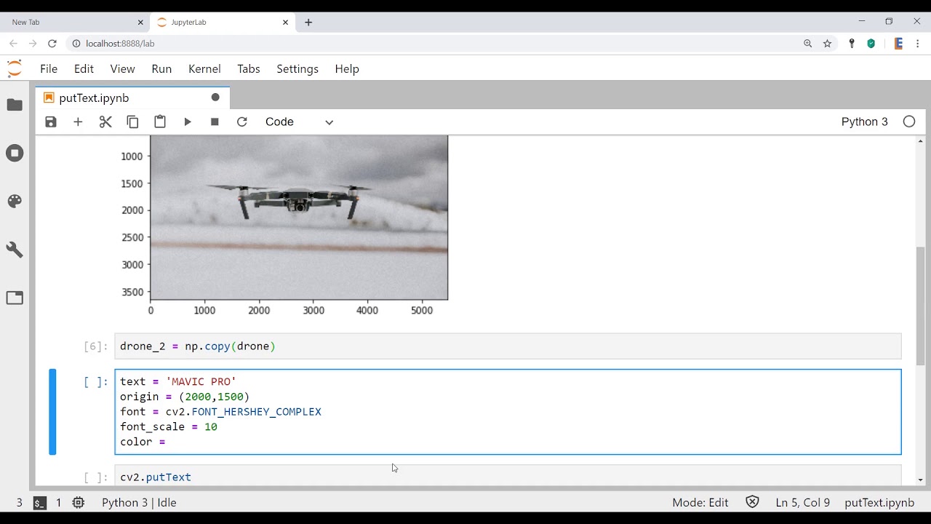Open browser zoom magnifier icon
Viewport: 931px width, 524px height.
(x=807, y=44)
